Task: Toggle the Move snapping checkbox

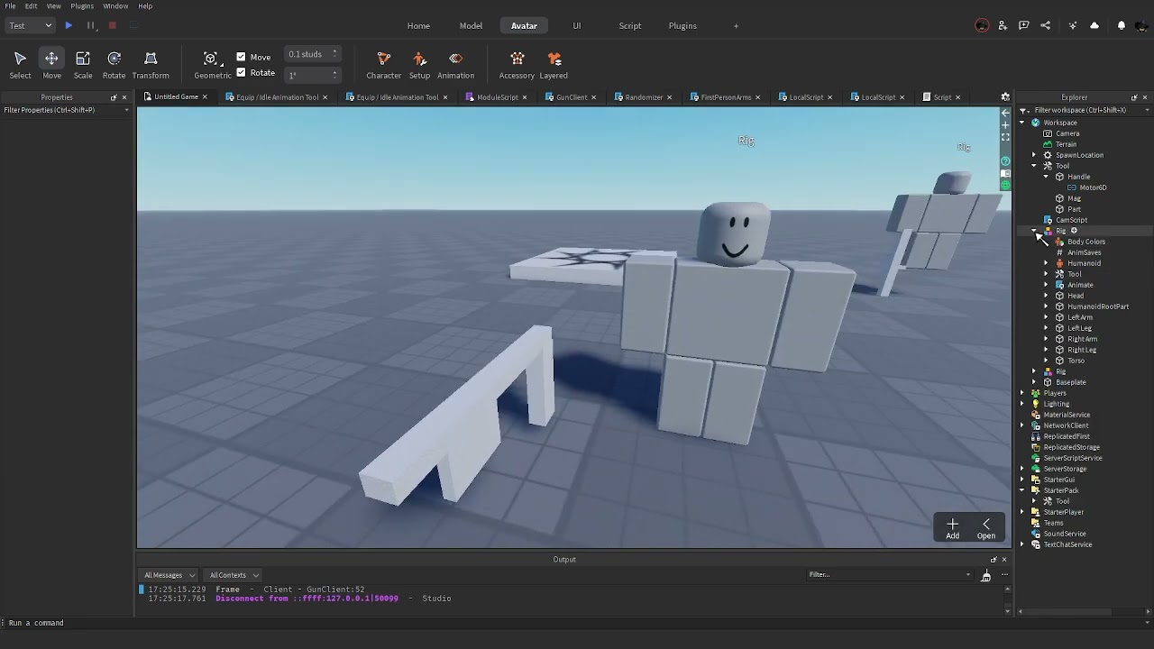Action: click(x=241, y=57)
